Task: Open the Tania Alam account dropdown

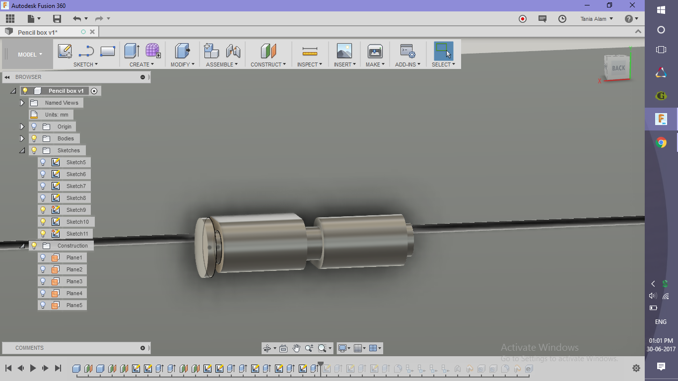Action: point(597,19)
